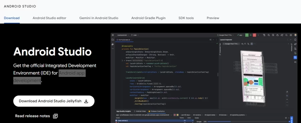The image size is (301, 123).
Task: Go to Android Gradle Plugin tab
Action: pos(148,18)
